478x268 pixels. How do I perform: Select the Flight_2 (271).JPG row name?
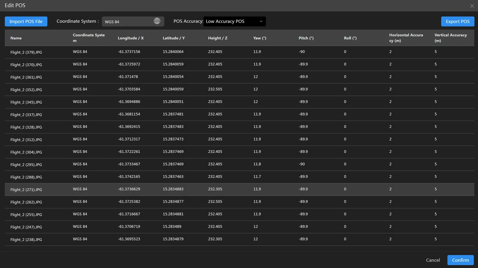tap(26, 190)
